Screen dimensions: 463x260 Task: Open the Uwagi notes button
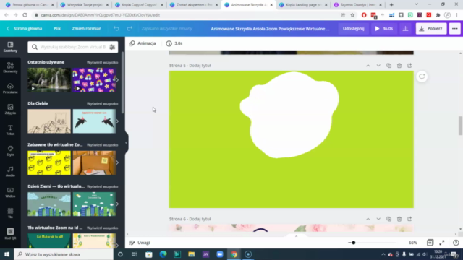pos(140,243)
